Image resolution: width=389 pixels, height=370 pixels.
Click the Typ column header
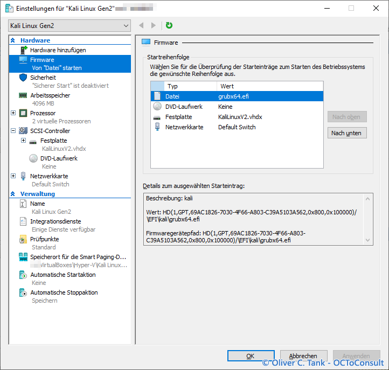(190, 86)
